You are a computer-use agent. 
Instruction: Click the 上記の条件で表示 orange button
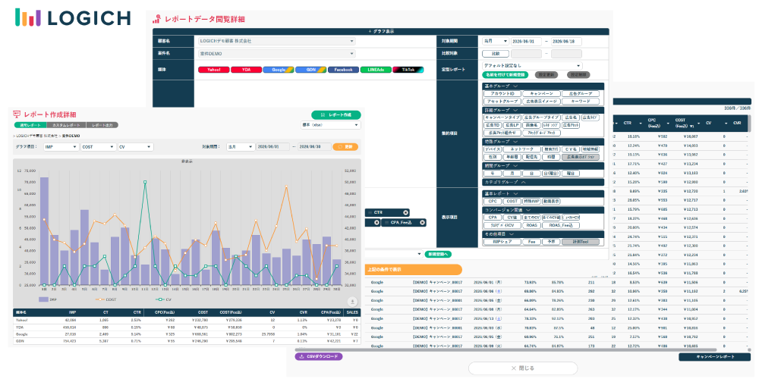coord(414,270)
